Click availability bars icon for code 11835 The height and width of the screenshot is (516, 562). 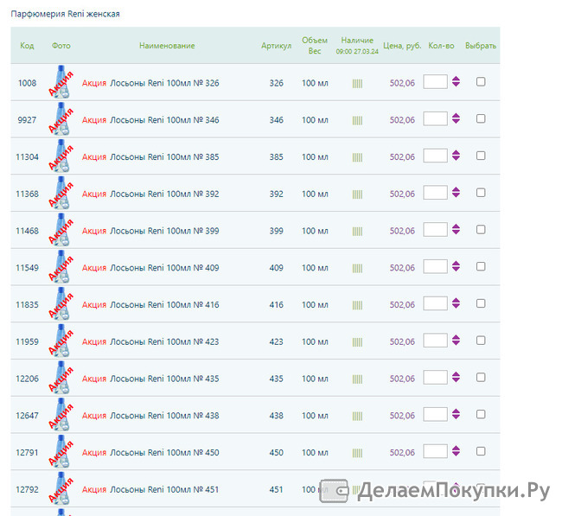click(x=357, y=305)
